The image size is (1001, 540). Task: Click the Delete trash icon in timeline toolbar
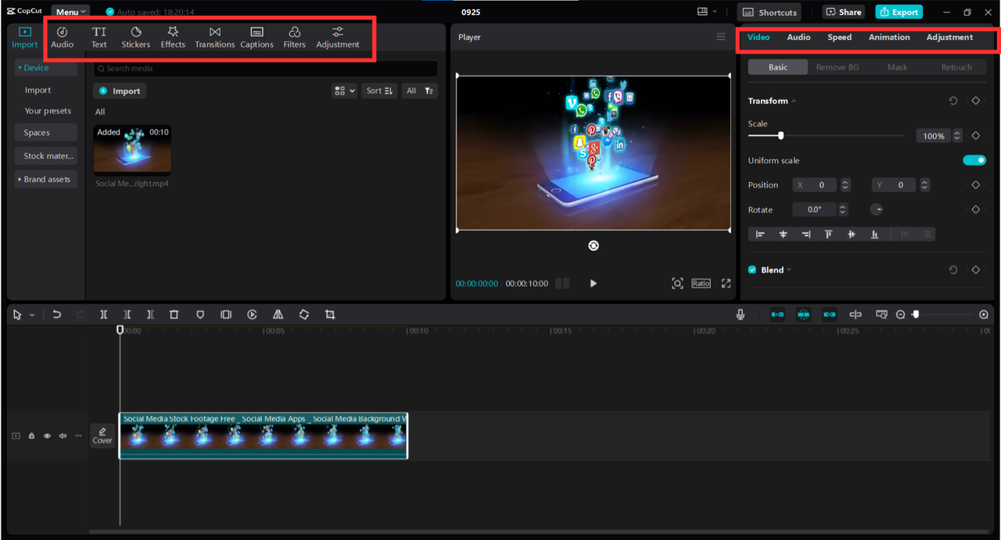click(174, 314)
